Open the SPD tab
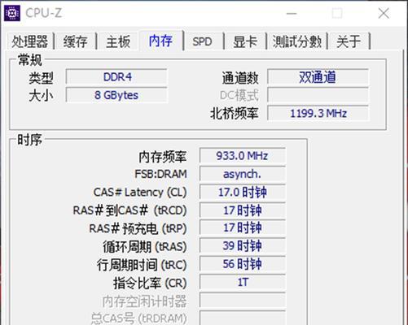 point(202,41)
